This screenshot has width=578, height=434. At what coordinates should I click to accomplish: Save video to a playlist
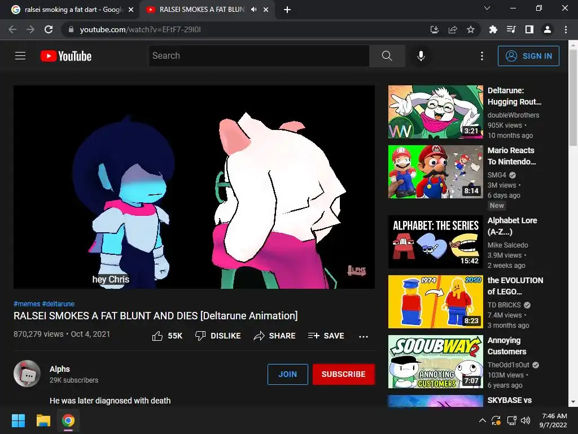point(326,336)
